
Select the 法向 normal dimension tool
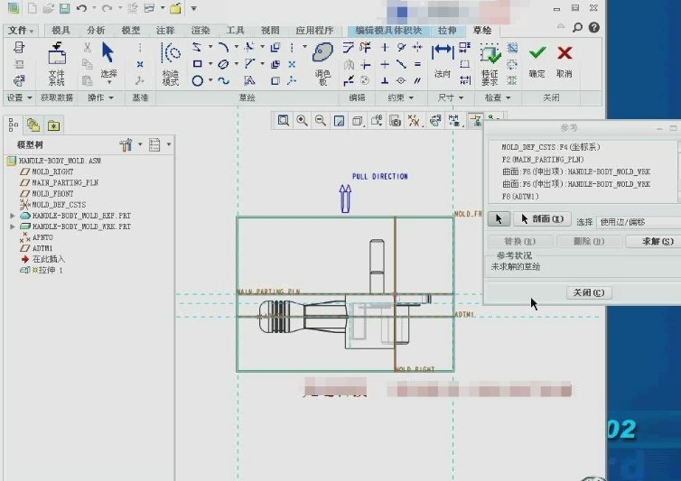(443, 60)
